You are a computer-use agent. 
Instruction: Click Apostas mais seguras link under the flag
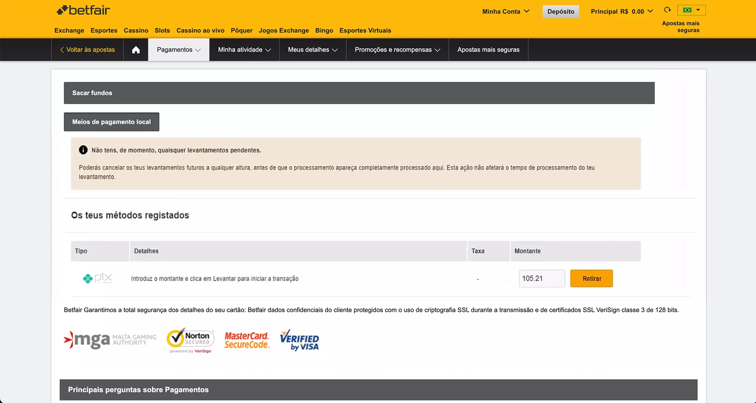tap(681, 27)
